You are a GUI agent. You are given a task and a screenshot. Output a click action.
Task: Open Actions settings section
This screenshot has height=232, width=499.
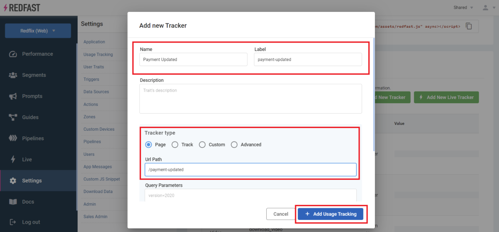tap(91, 104)
